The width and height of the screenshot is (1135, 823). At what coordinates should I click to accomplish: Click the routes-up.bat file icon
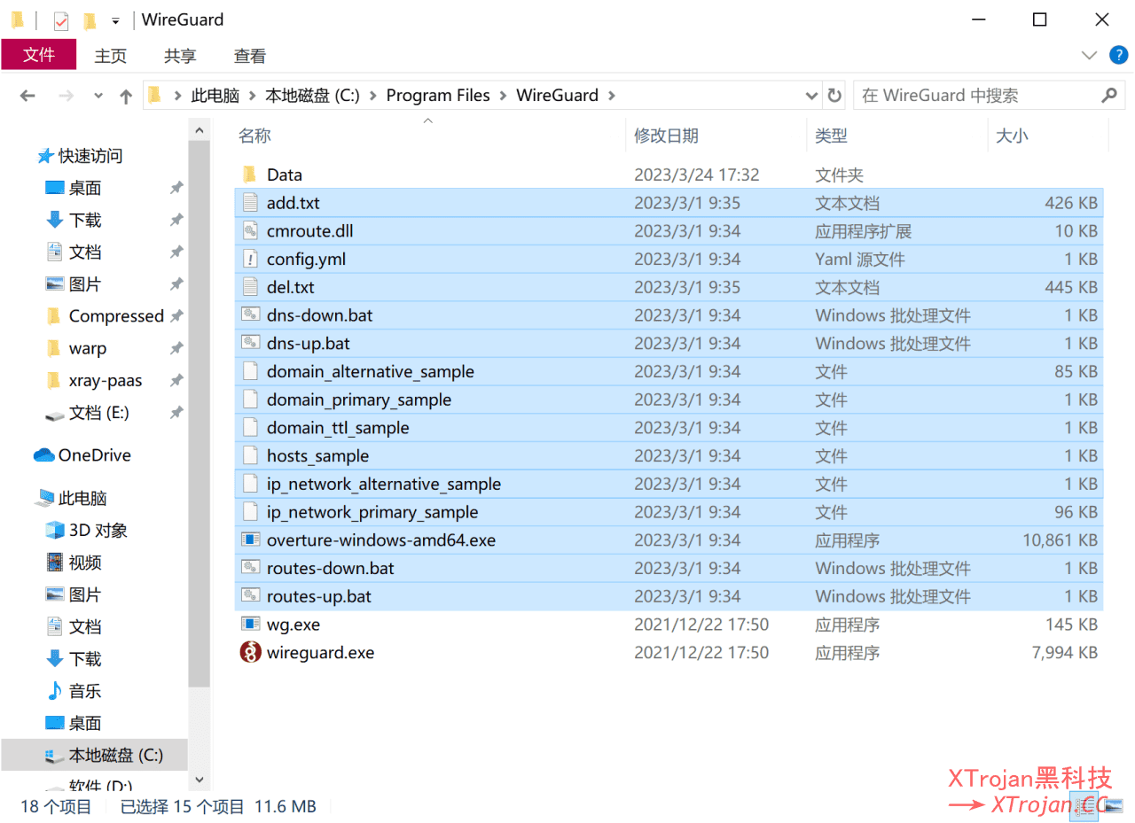tap(250, 596)
